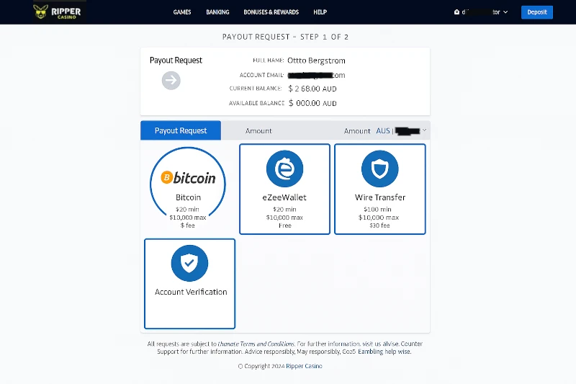The image size is (576, 384).
Task: Select the Wire Transfer shield icon
Action: click(379, 169)
